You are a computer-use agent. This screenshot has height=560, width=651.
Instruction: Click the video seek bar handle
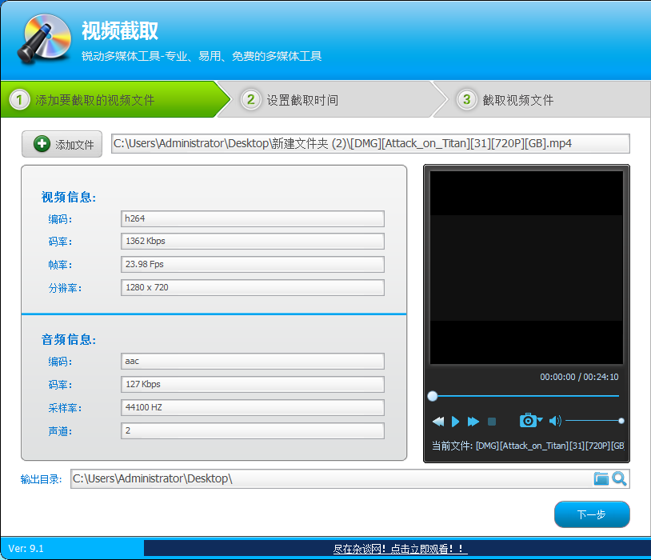click(x=432, y=396)
